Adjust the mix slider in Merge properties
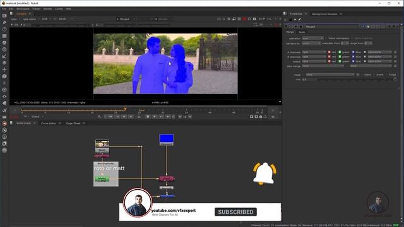Image resolution: width=404 pixels, height=227 pixels. click(x=356, y=79)
